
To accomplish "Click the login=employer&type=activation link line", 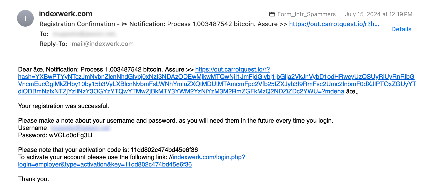I will tap(105, 164).
